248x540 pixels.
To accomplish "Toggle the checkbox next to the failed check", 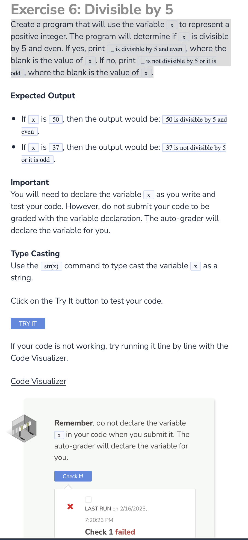I will [88, 499].
